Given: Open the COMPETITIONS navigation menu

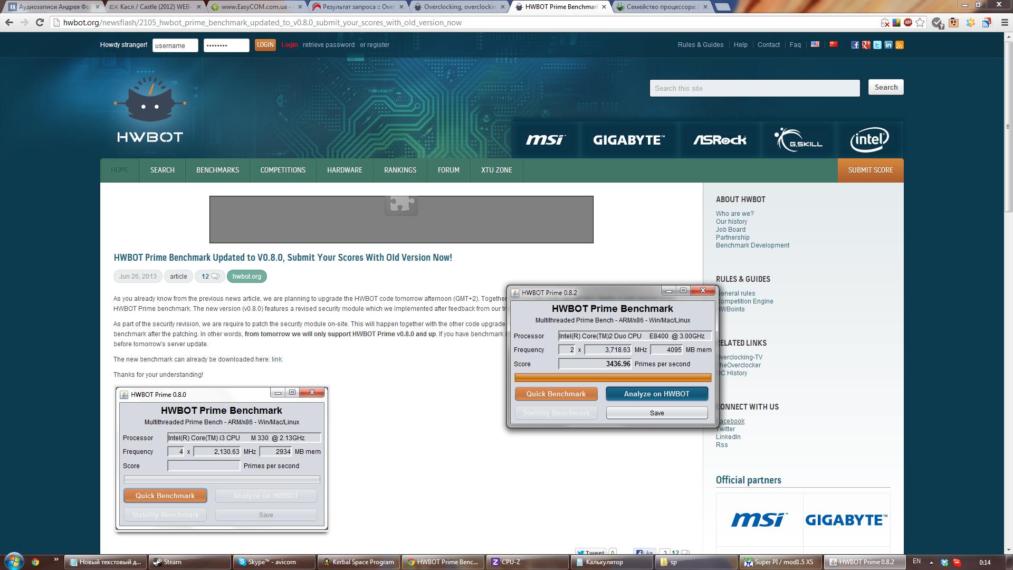Looking at the screenshot, I should tap(283, 170).
